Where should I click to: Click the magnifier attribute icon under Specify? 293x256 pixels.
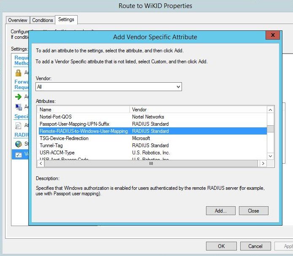tap(18, 125)
